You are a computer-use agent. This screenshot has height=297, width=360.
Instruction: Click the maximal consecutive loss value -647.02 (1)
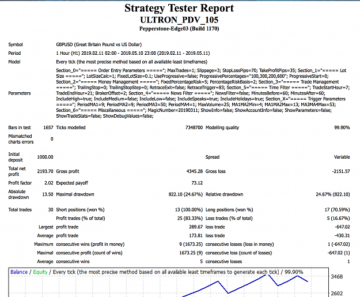[339, 253]
